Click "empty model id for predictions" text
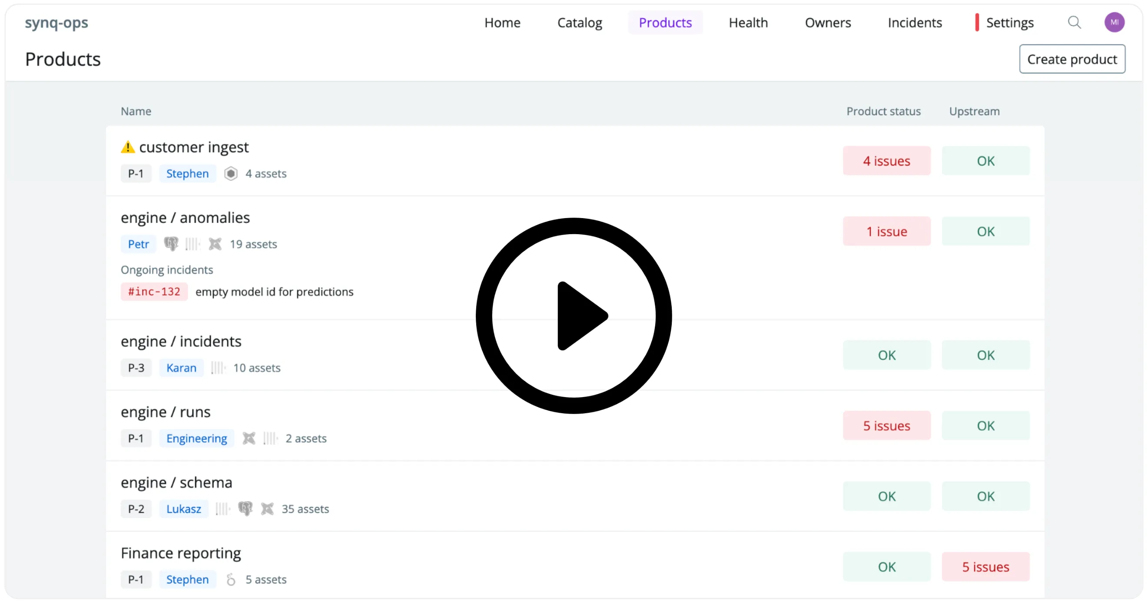The width and height of the screenshot is (1148, 603). (x=274, y=292)
